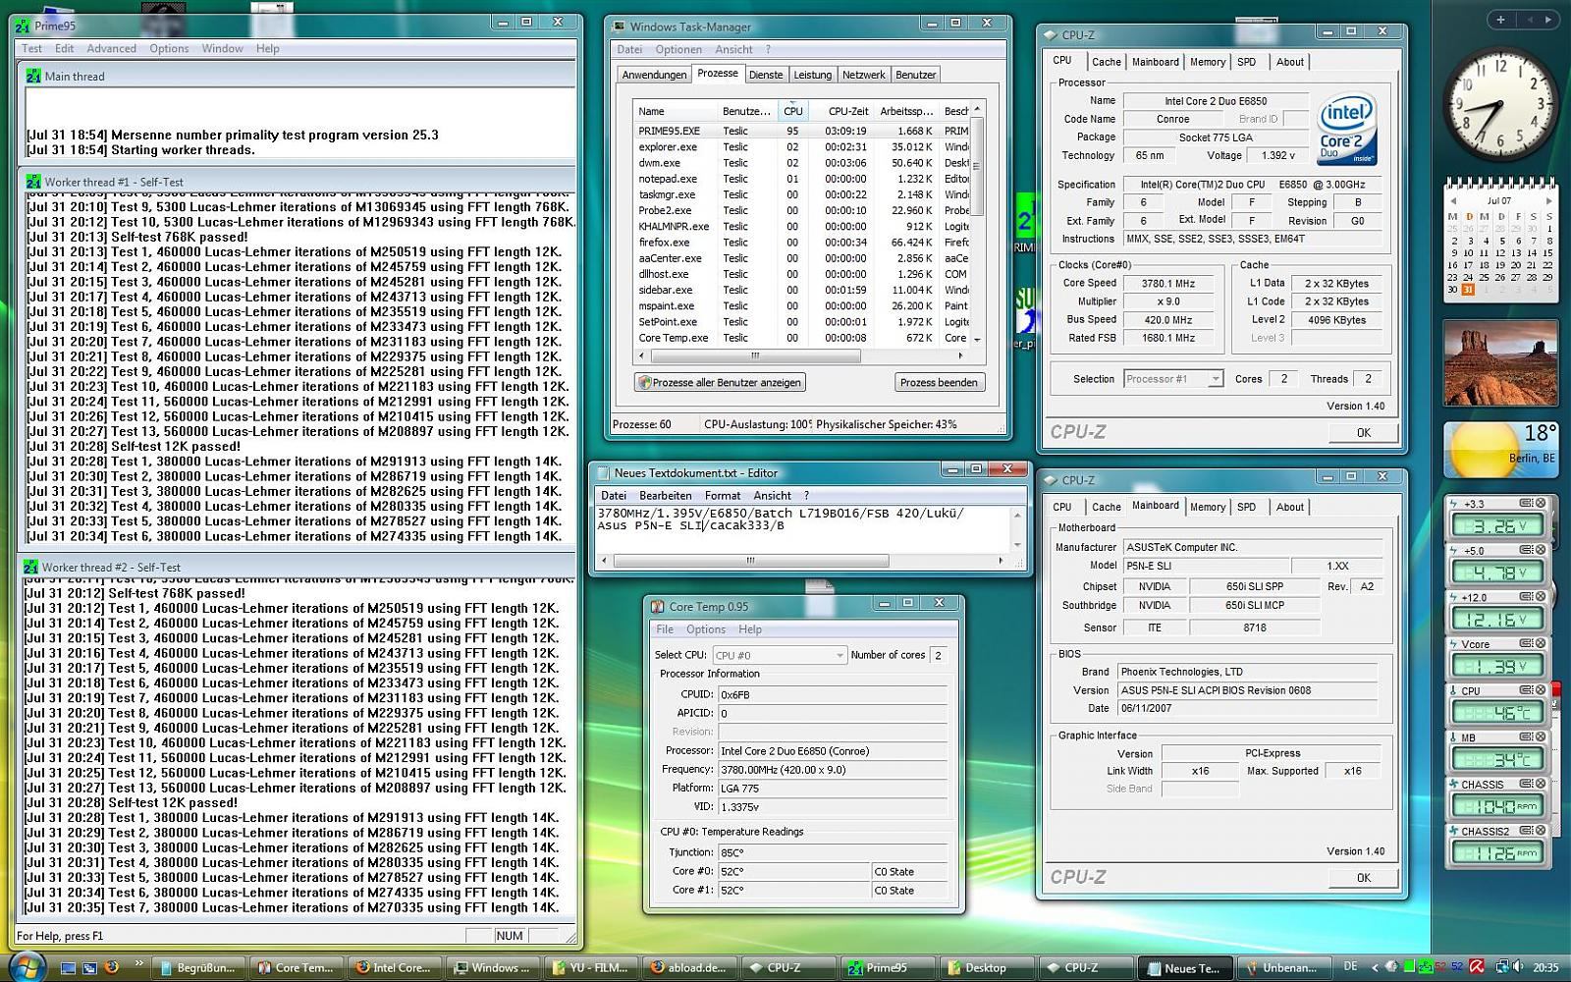The width and height of the screenshot is (1571, 982).
Task: Expand the quick launch overflow chevron
Action: 138,963
